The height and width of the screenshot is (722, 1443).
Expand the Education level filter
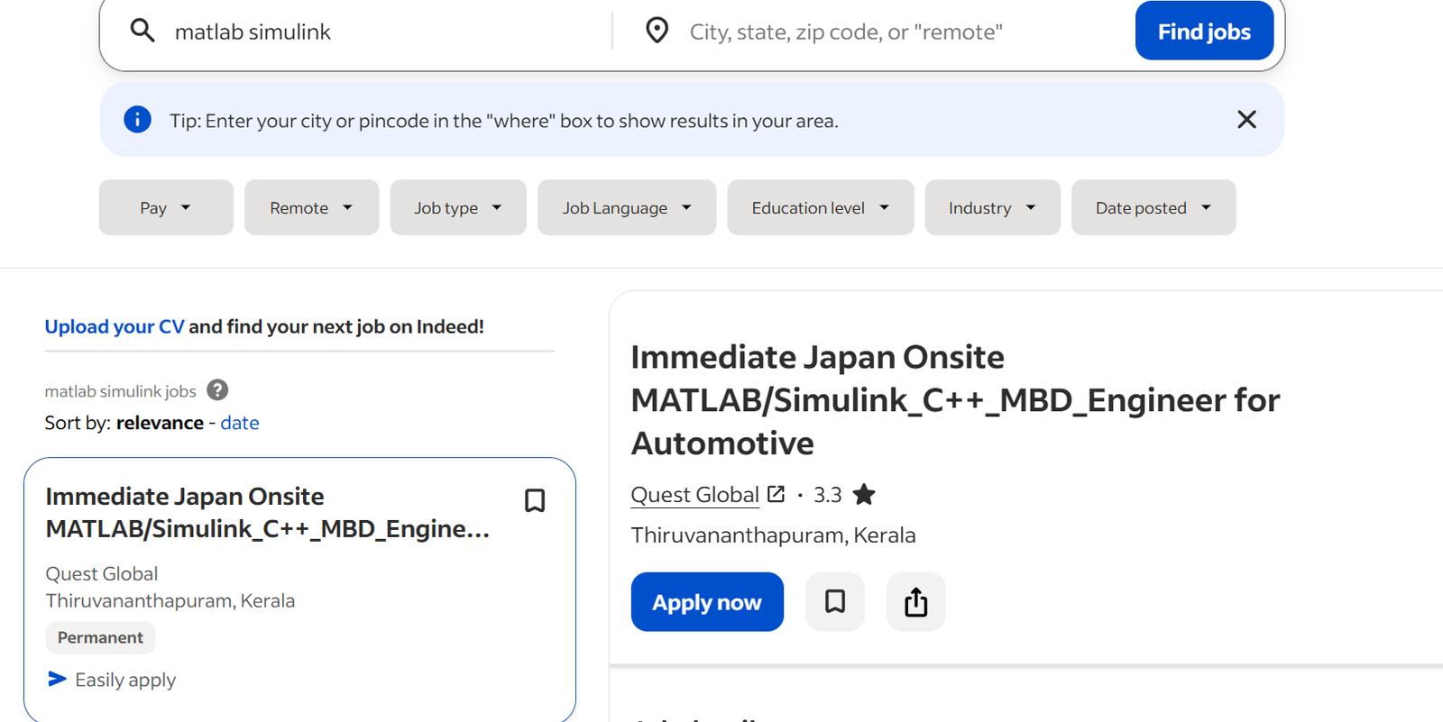[x=820, y=208]
